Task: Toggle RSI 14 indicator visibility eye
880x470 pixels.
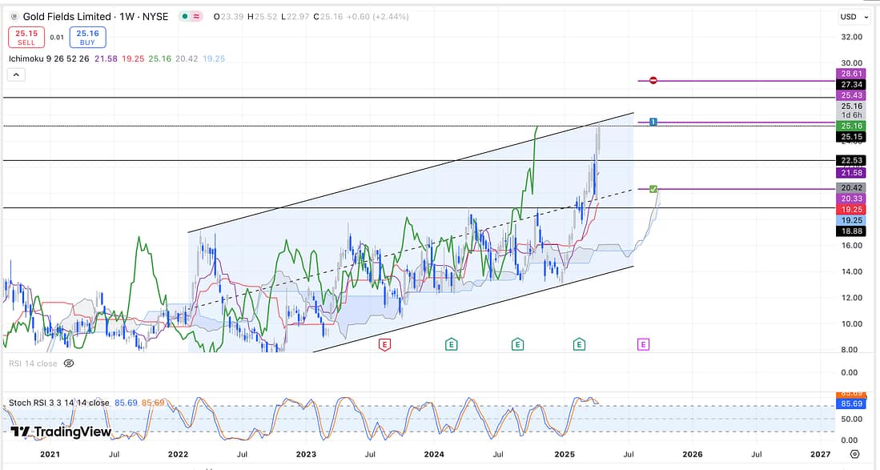Action: point(69,364)
